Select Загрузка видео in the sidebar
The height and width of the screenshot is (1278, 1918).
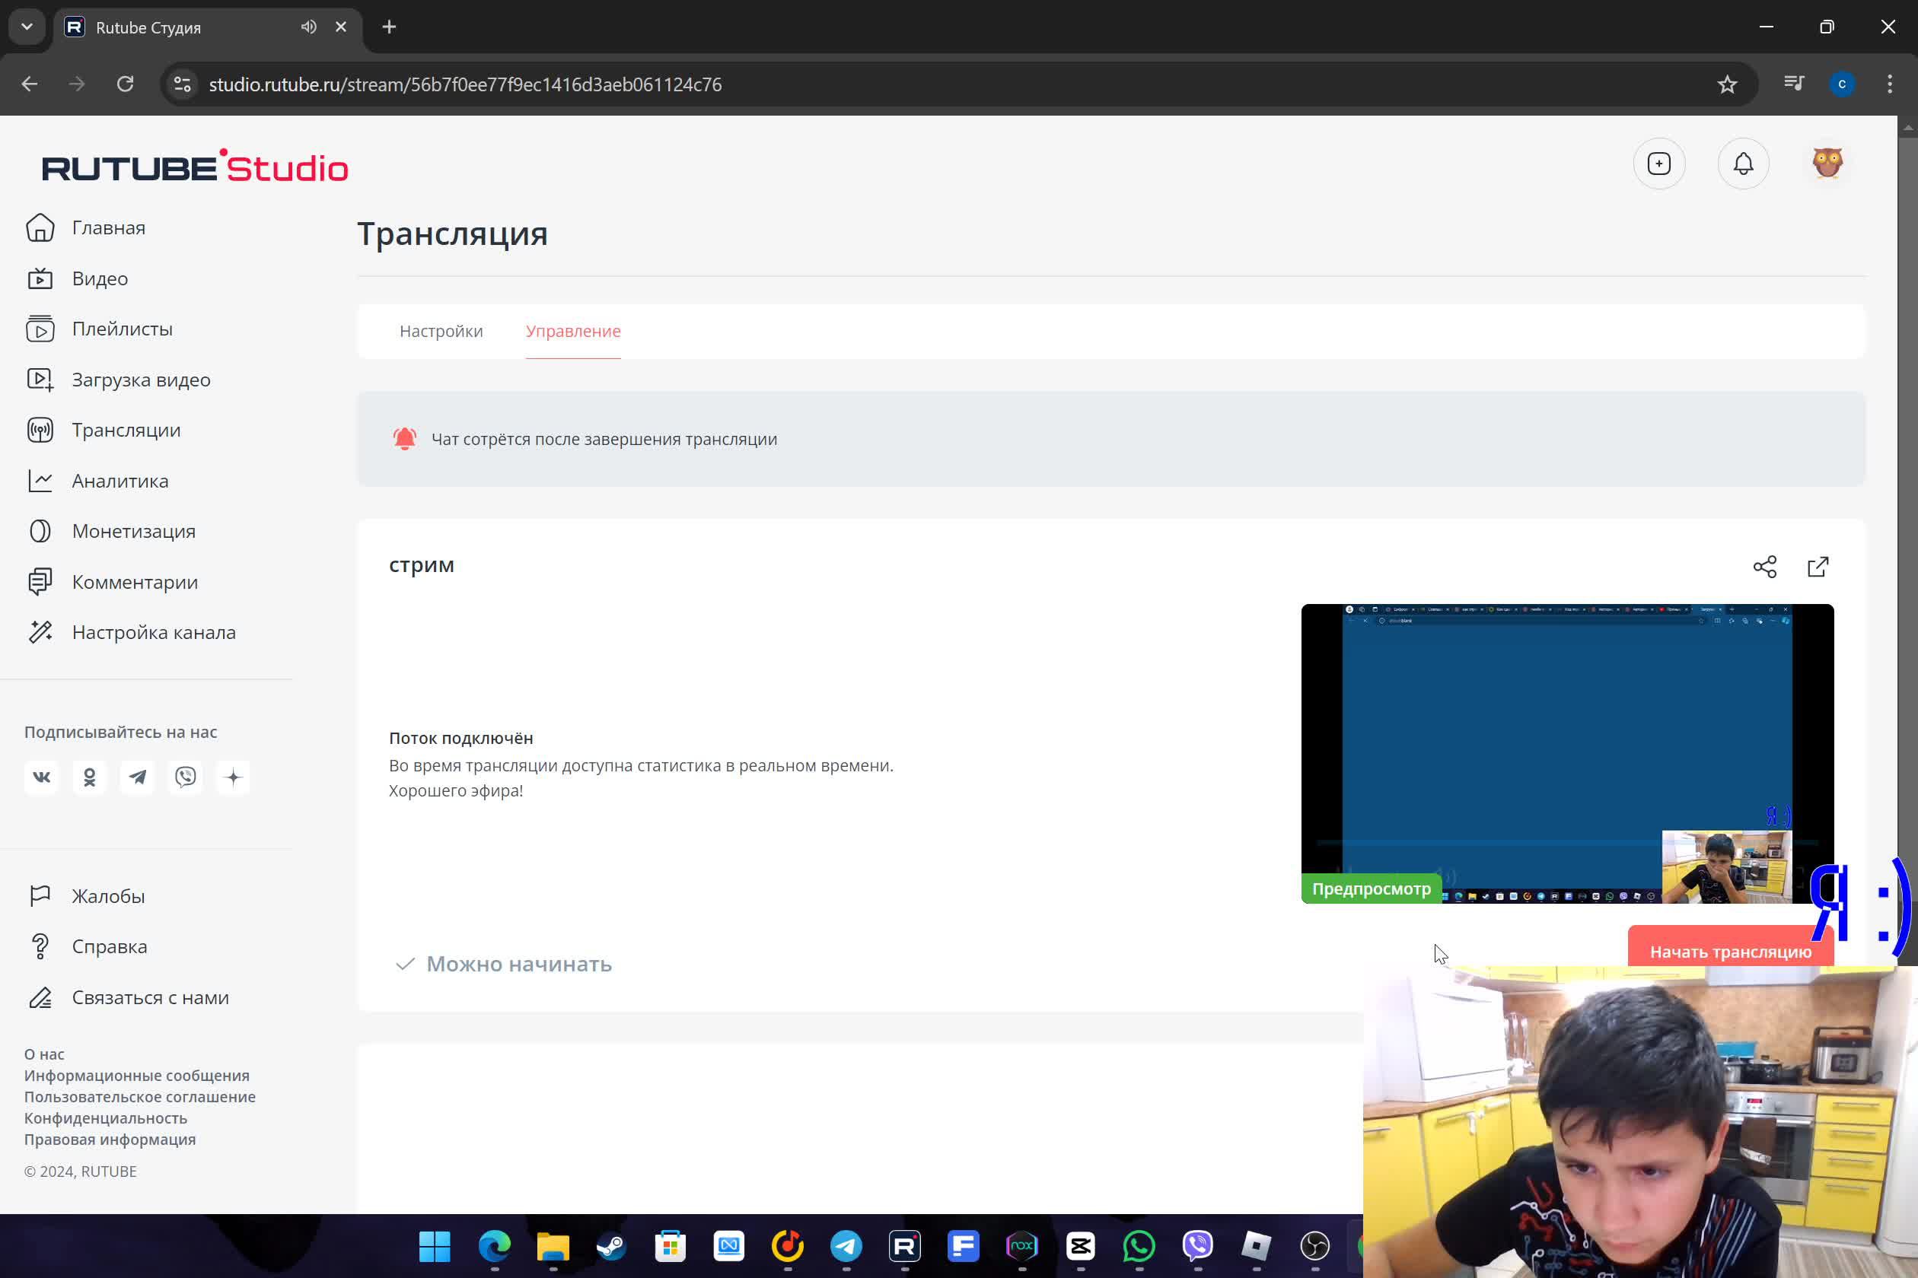point(118,380)
